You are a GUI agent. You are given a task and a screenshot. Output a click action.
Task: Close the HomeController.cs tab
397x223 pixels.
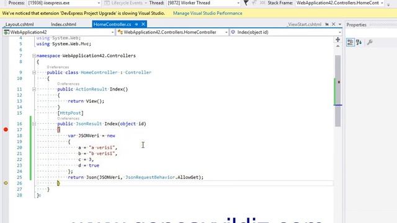point(143,24)
